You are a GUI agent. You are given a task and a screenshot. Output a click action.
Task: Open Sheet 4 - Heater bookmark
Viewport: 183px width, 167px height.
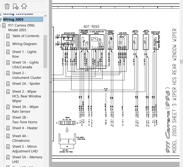coord(25,128)
